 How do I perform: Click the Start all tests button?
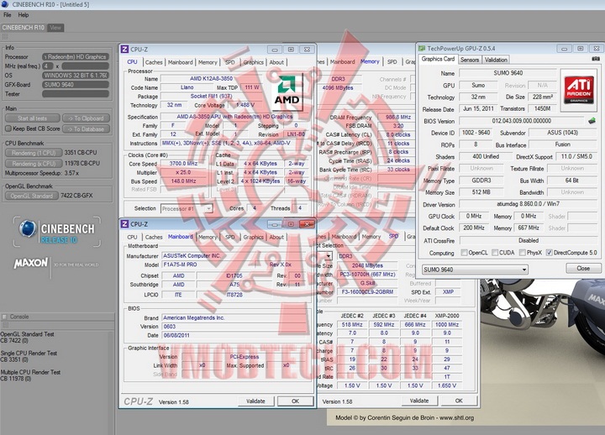point(33,118)
